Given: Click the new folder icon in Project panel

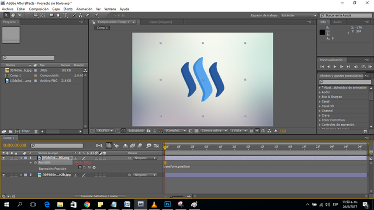Looking at the screenshot, I should point(11,131).
